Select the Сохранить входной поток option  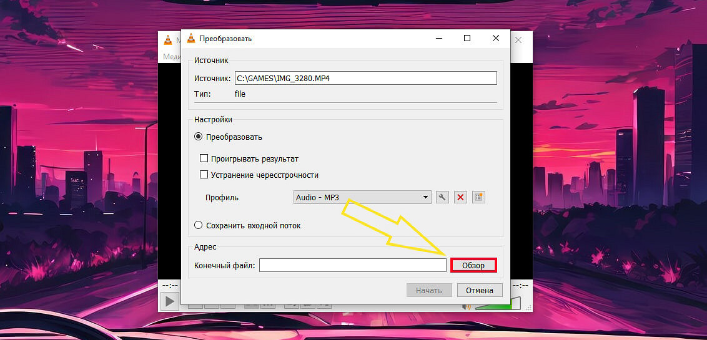(x=199, y=225)
